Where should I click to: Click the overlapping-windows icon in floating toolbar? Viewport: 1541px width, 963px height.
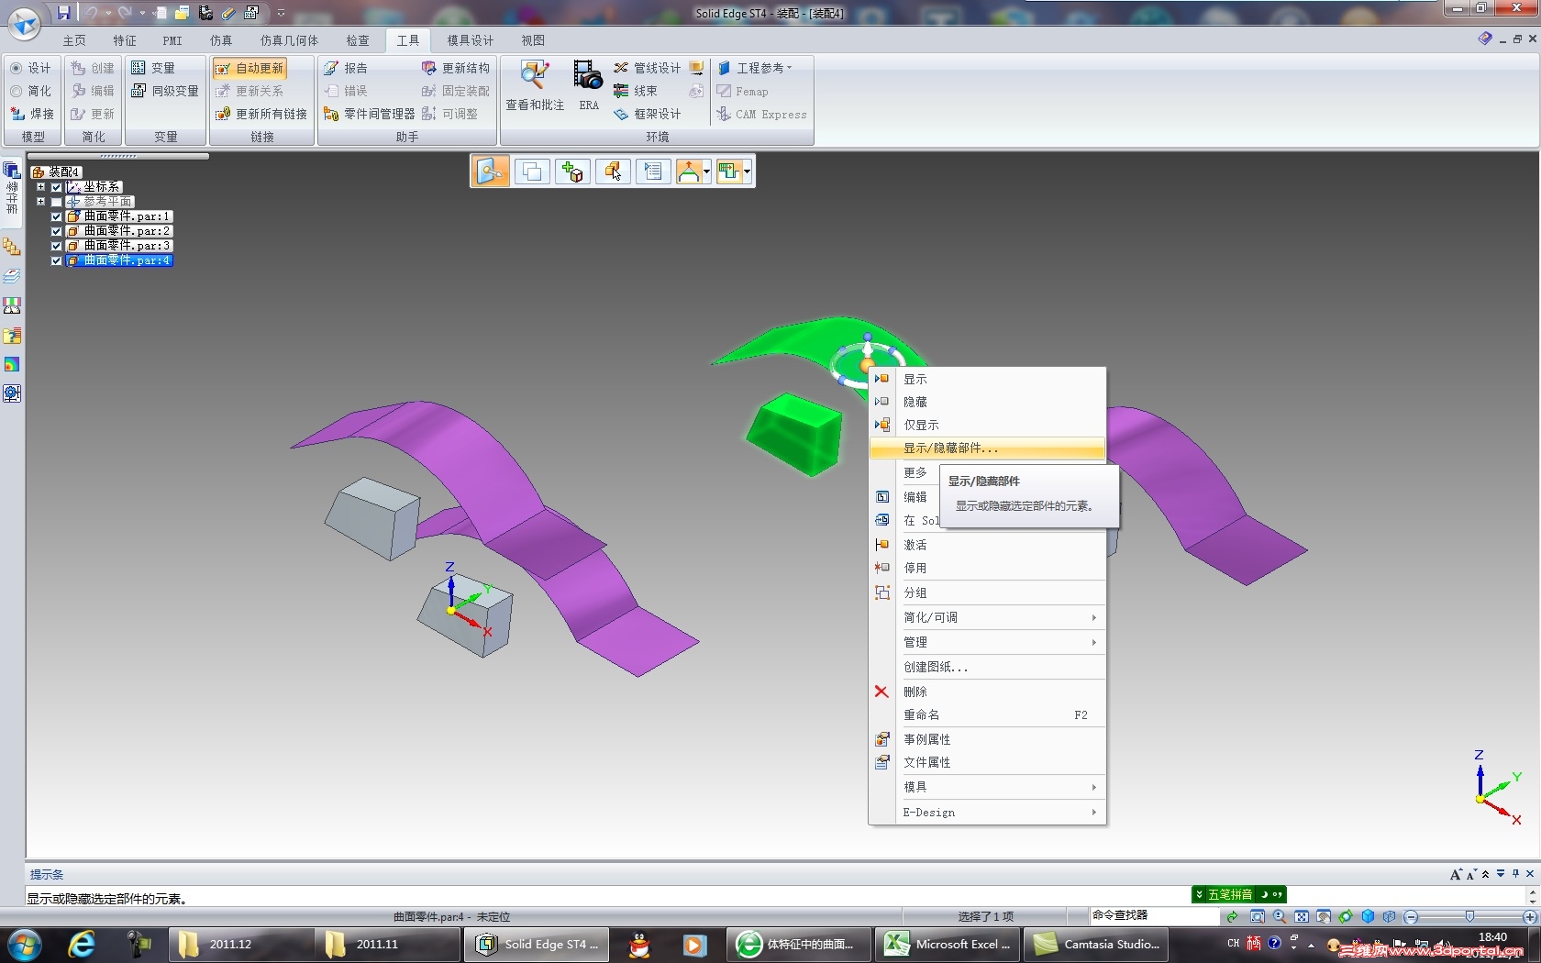click(x=532, y=172)
